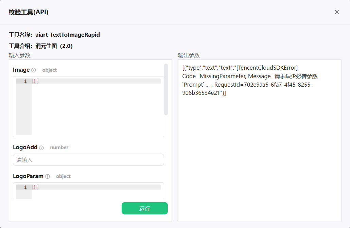350x228 pixels.
Task: Click the output error message text
Action: coord(250,81)
